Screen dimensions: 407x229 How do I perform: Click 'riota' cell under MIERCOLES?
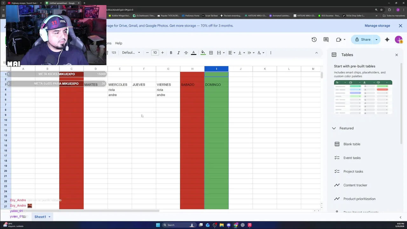point(120,90)
